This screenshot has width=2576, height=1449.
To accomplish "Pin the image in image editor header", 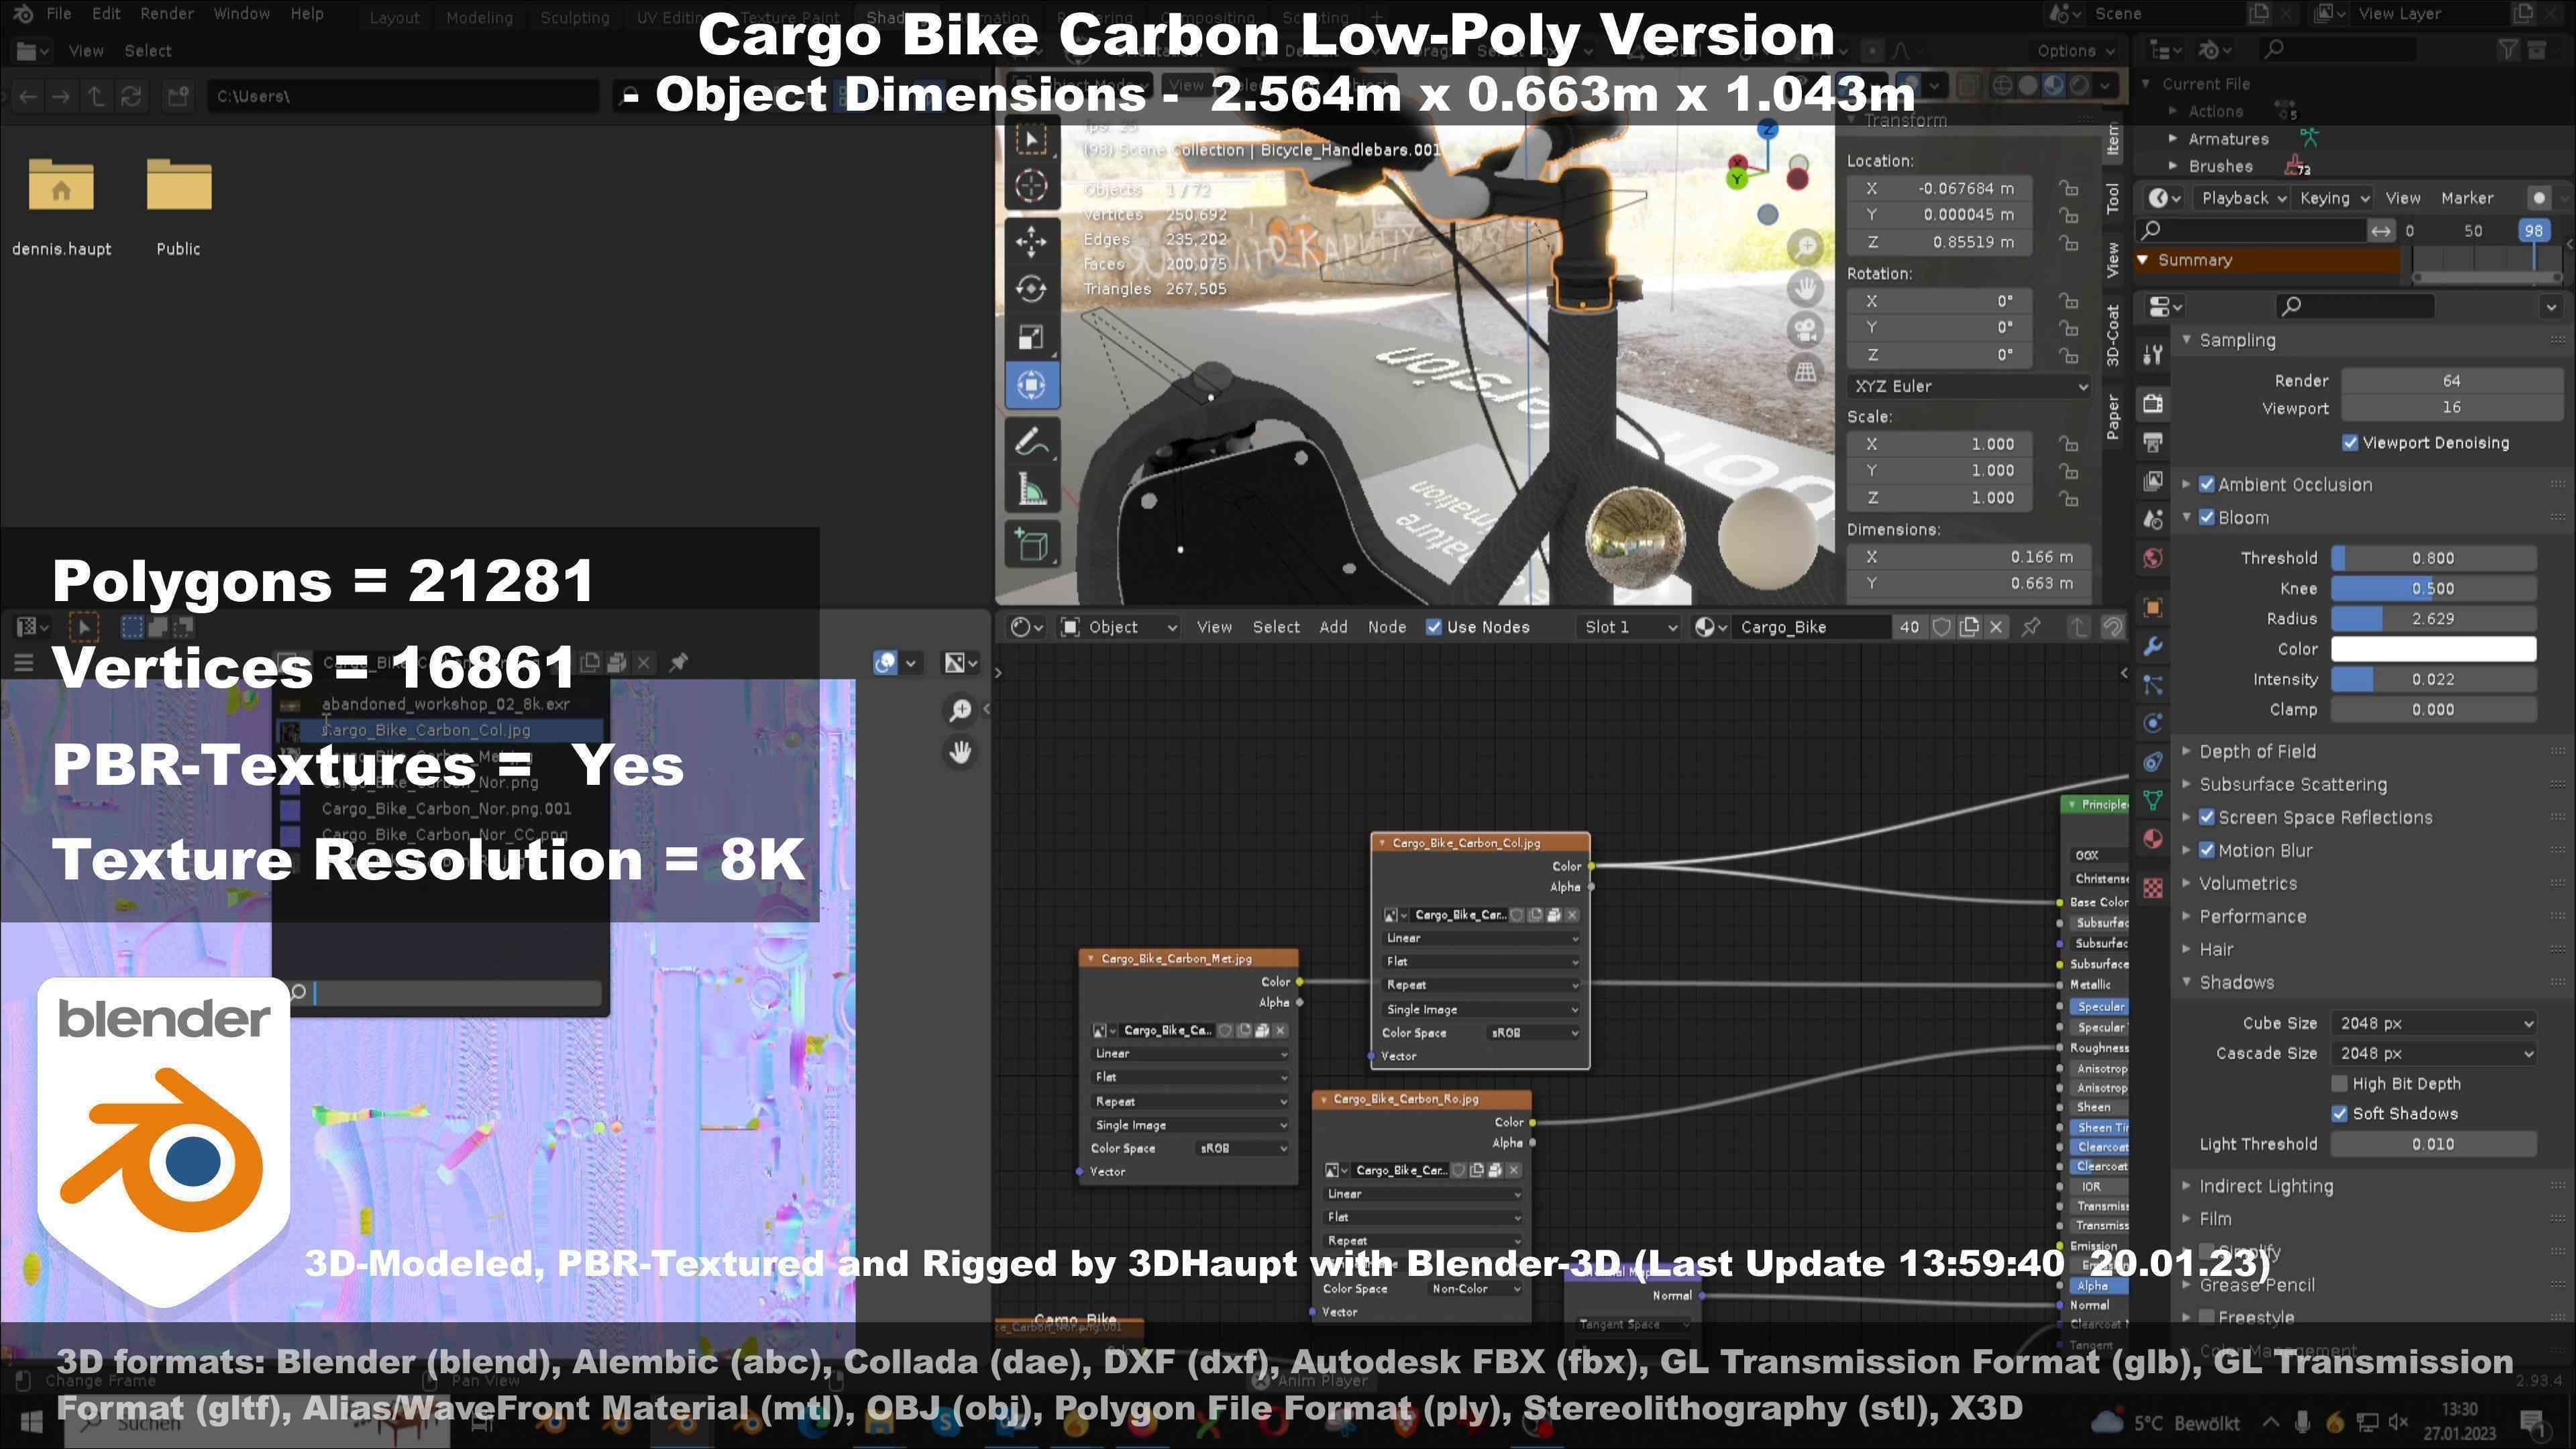I will (678, 662).
